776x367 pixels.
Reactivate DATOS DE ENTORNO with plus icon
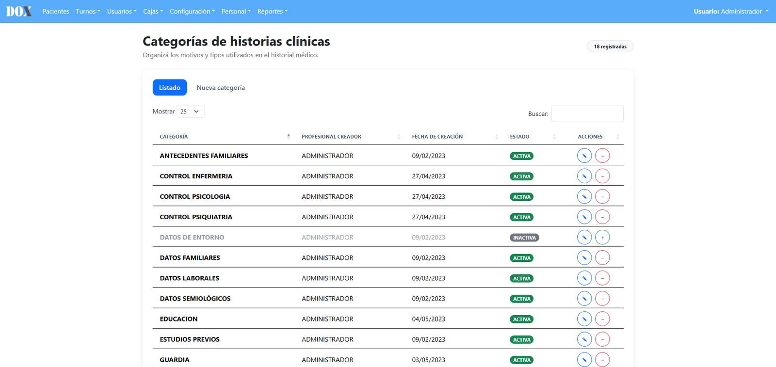tap(602, 237)
